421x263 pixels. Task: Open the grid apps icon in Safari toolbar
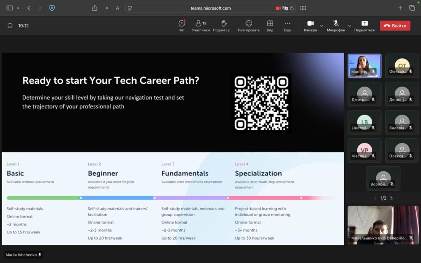point(303,8)
